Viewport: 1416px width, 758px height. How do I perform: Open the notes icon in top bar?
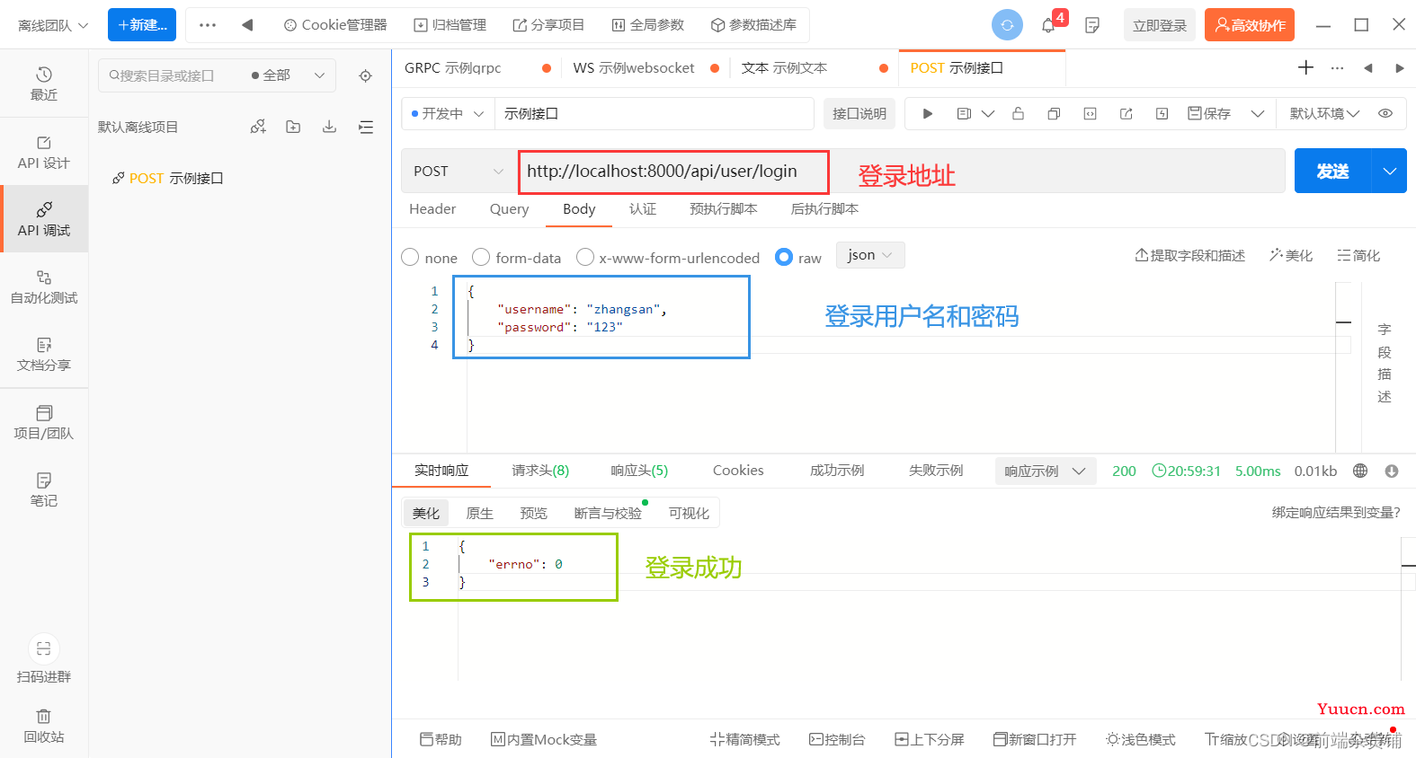point(1092,25)
